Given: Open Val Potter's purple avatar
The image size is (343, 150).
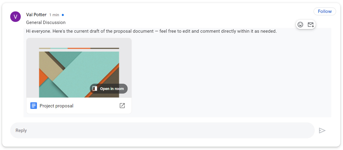Looking at the screenshot, I should pos(15,16).
